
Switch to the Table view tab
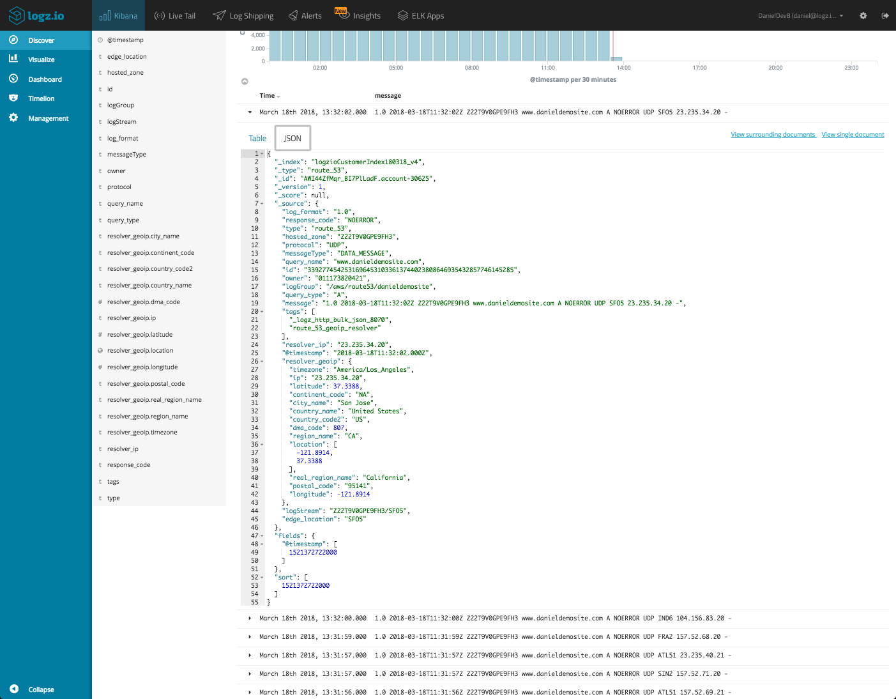pyautogui.click(x=257, y=138)
